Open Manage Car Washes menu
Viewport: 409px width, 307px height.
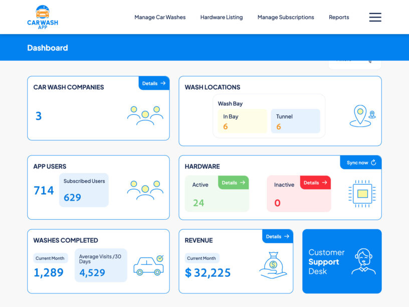[160, 17]
